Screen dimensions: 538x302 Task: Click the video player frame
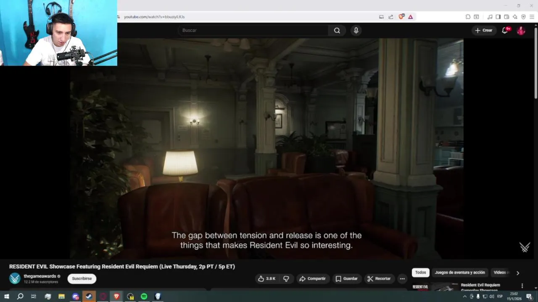click(x=266, y=148)
